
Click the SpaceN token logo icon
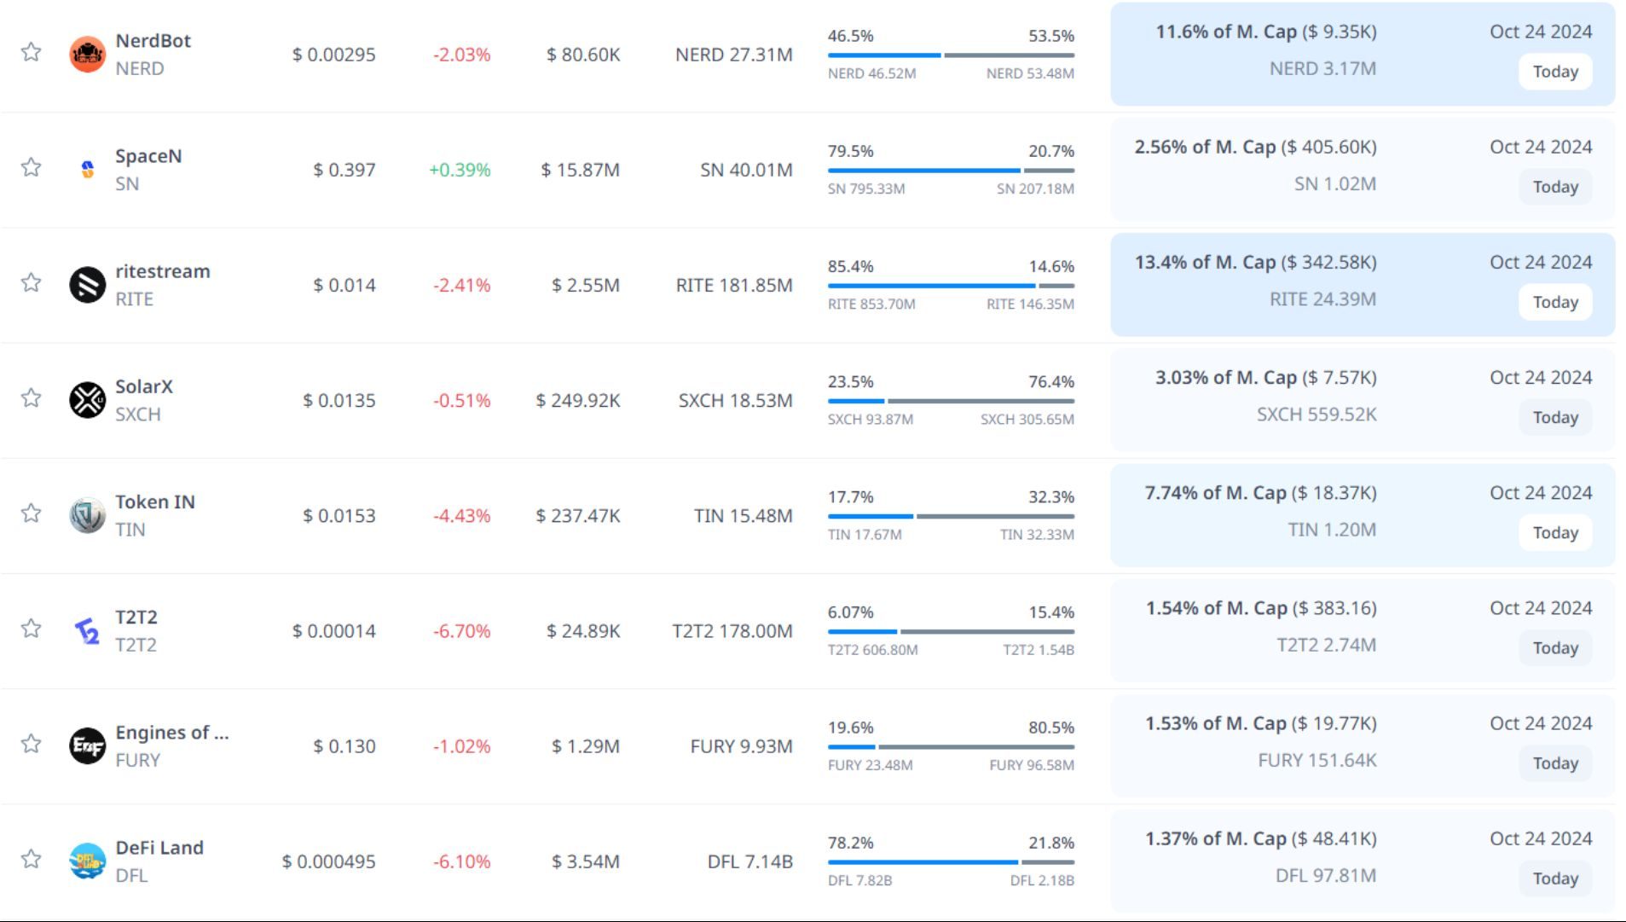point(87,170)
